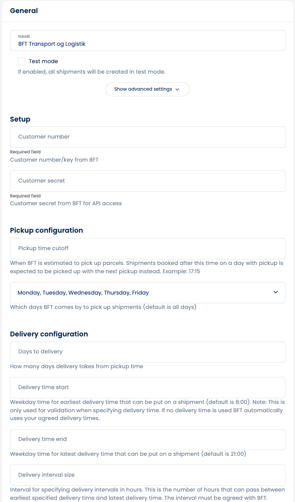Click the Pickup configuration heading
Image resolution: width=295 pixels, height=502 pixels.
(46, 230)
